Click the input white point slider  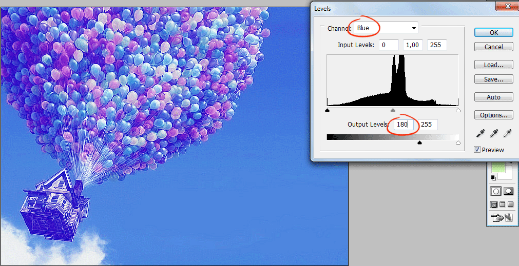[x=458, y=110]
